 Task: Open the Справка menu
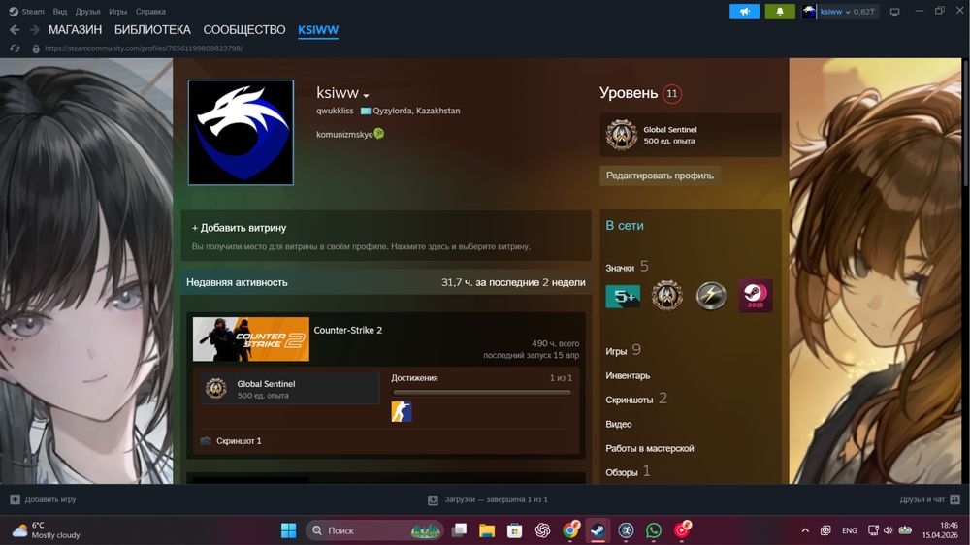pos(150,11)
